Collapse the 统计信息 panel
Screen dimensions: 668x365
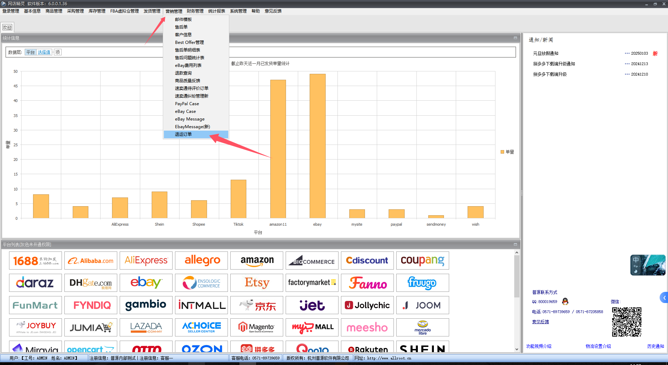click(x=515, y=38)
